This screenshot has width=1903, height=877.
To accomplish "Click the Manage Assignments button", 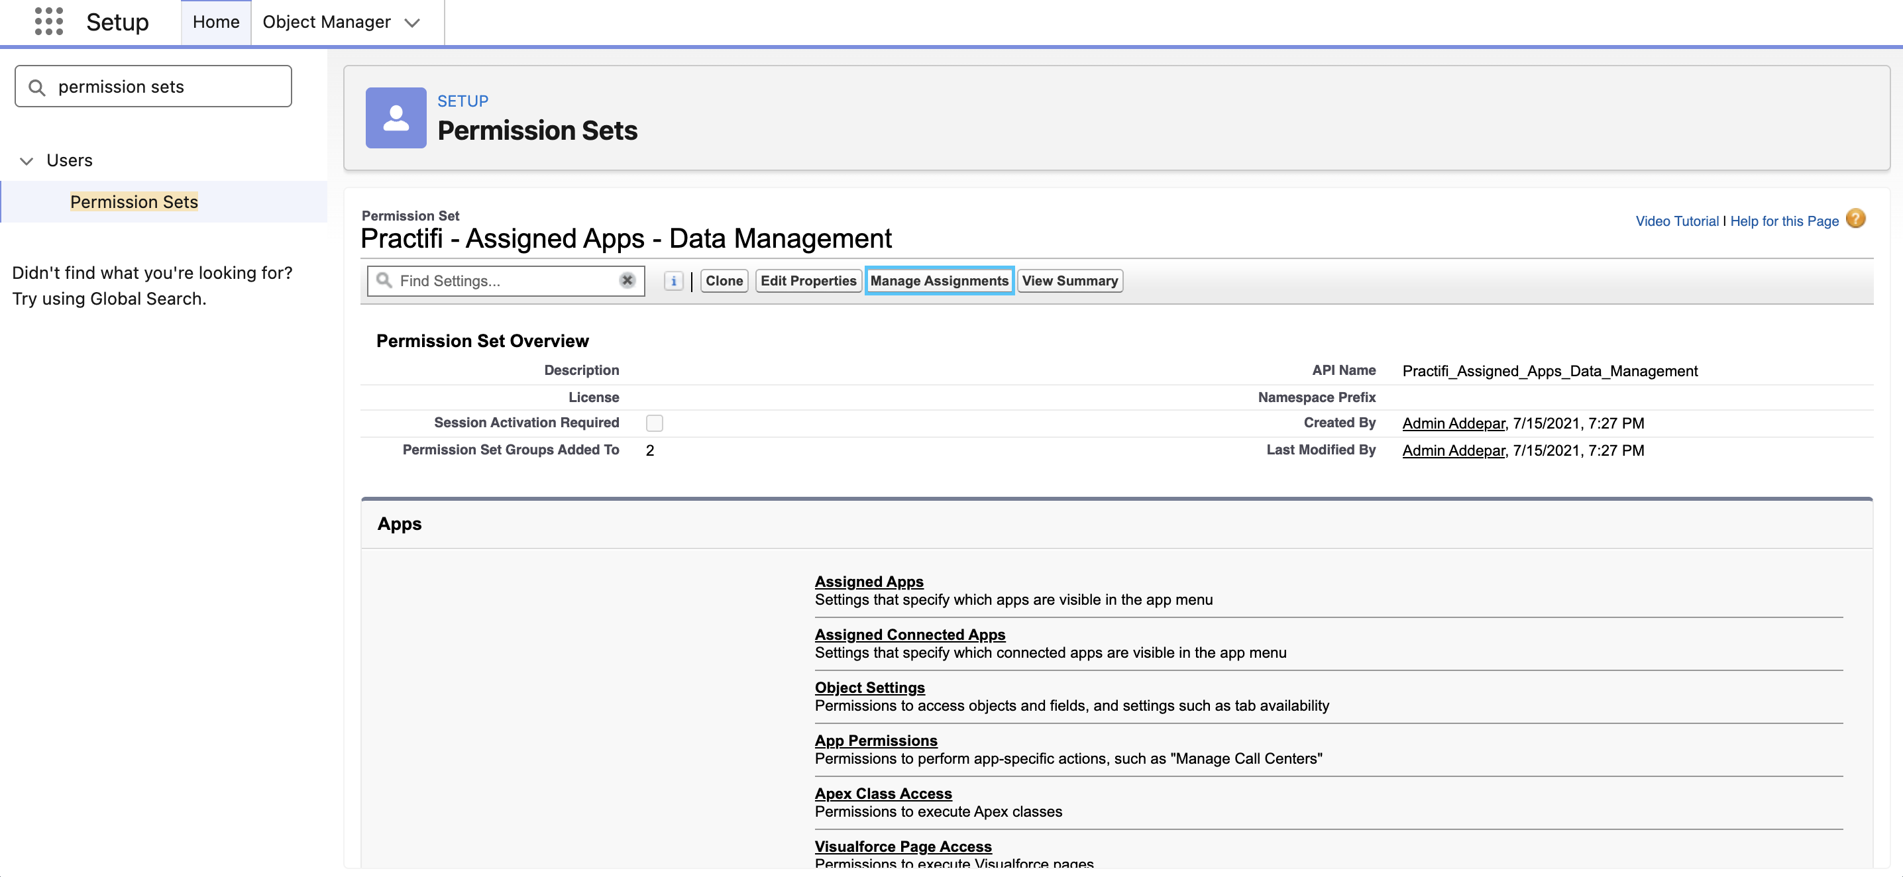I will point(939,281).
